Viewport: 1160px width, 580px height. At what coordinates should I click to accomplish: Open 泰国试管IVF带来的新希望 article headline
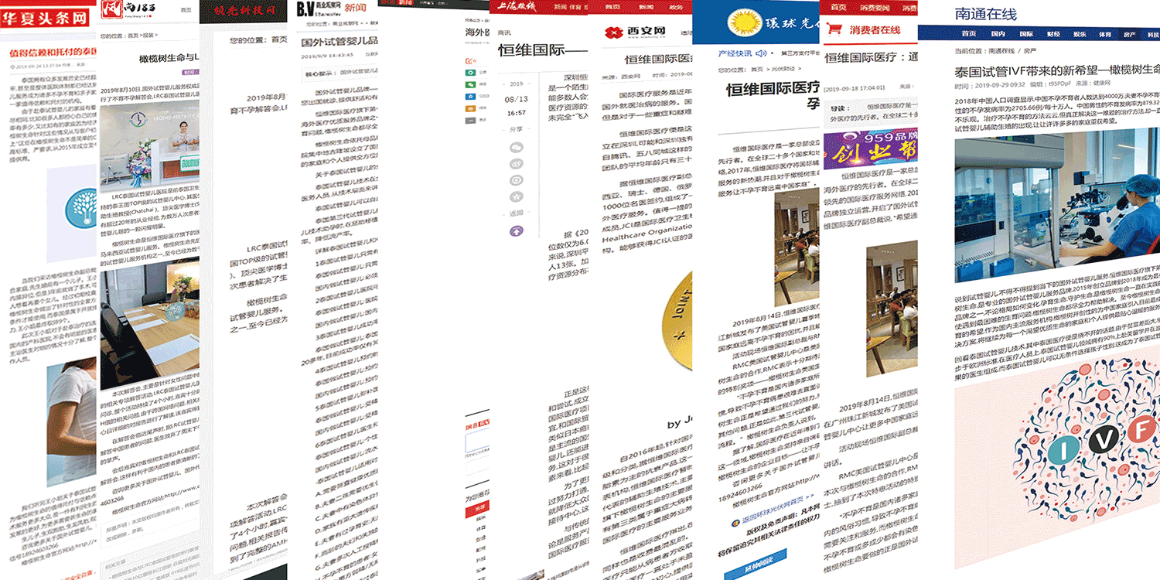click(1058, 71)
